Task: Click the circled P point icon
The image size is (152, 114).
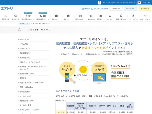Action: click(20, 30)
